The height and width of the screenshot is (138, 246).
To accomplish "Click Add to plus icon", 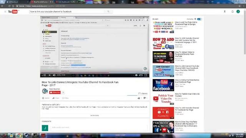I will pos(43,98).
